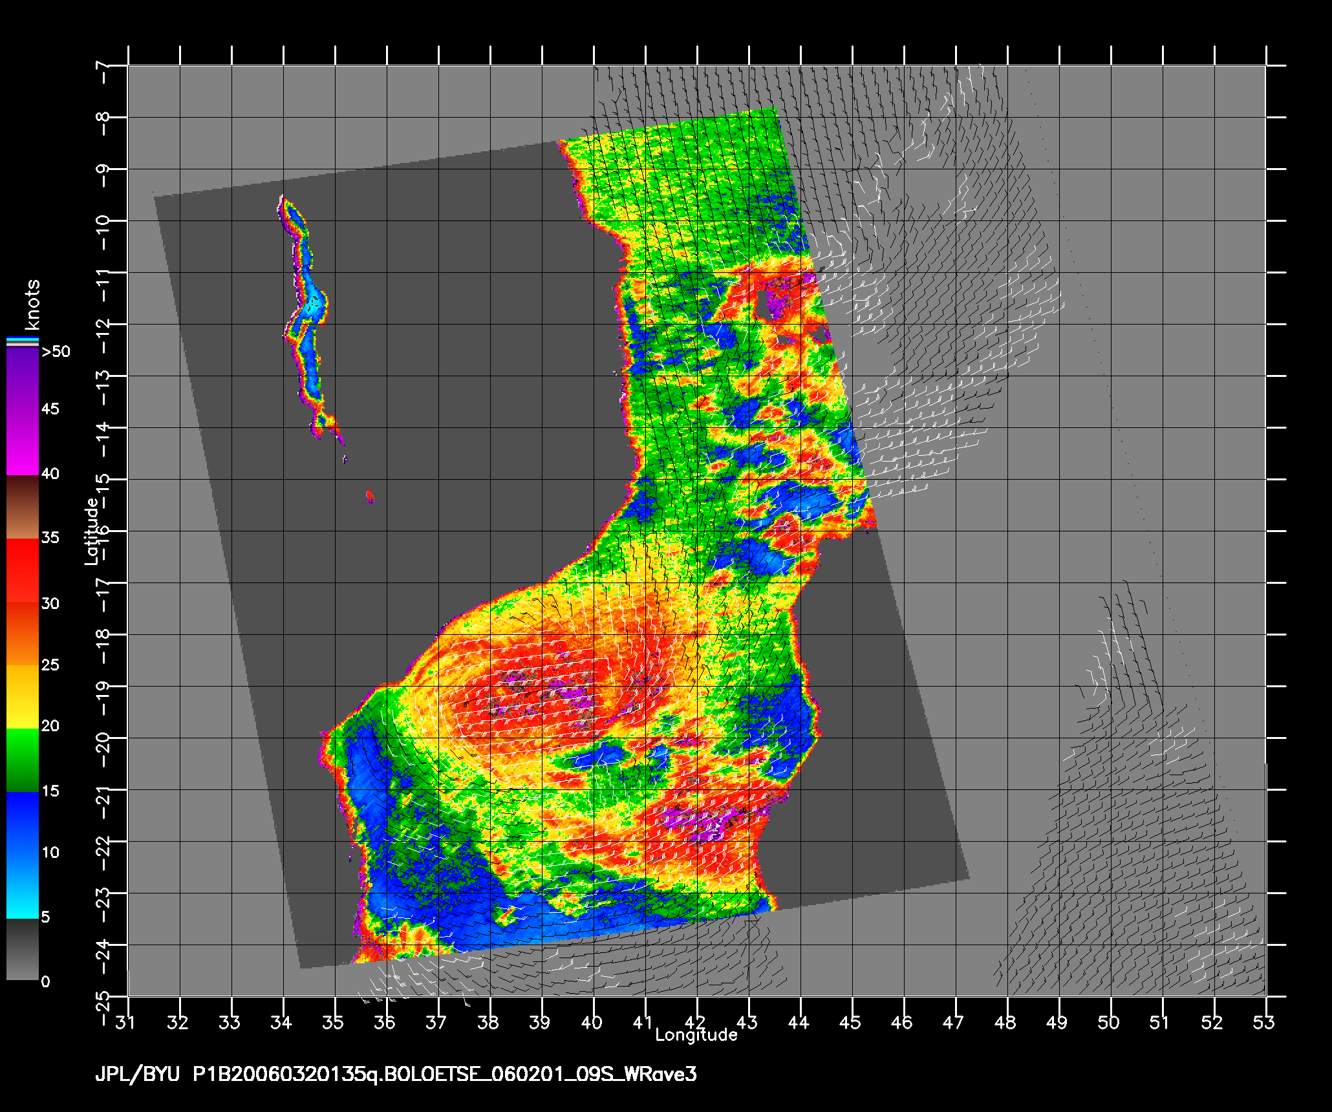Screen dimensions: 1332x1112
Task: Click the '40' knots color bar label
Action: tap(50, 474)
